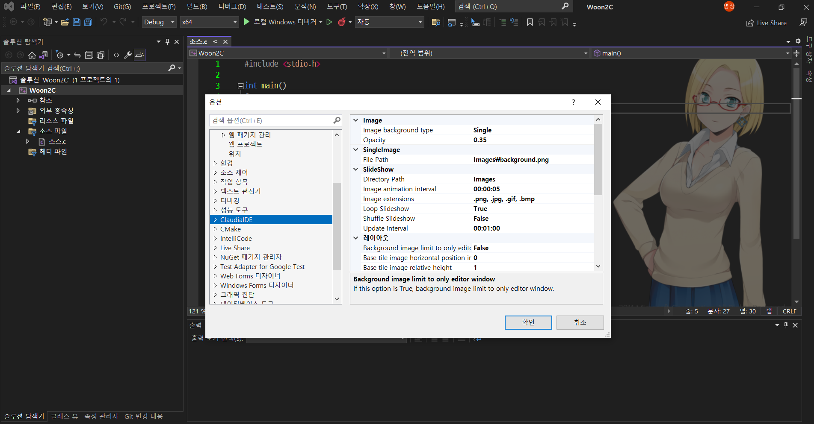The width and height of the screenshot is (814, 424).
Task: Select CMake in options tree
Action: (x=231, y=229)
